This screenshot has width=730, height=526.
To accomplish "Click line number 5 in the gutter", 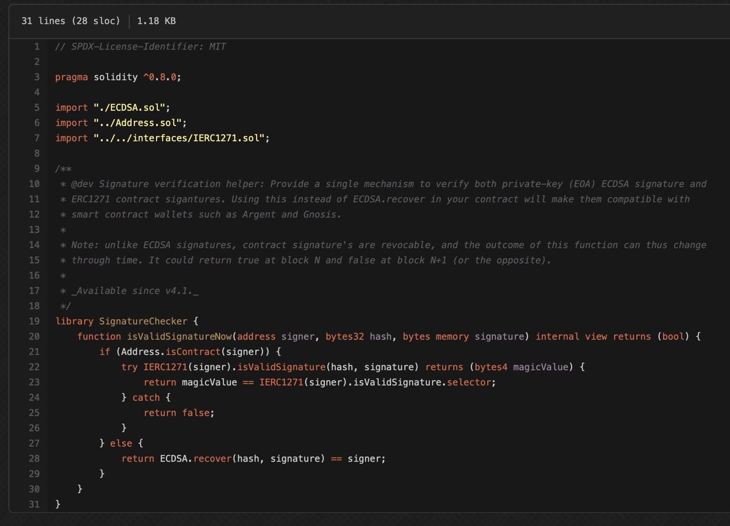I will pos(37,108).
